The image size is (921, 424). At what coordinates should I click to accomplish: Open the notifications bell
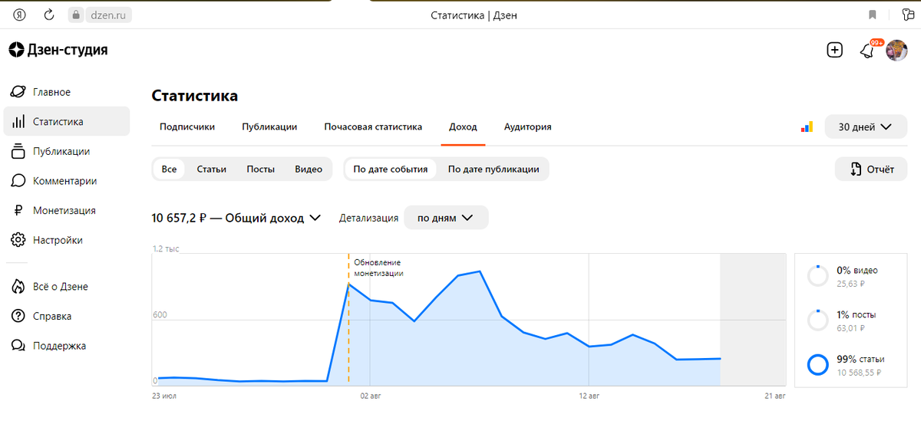[867, 51]
